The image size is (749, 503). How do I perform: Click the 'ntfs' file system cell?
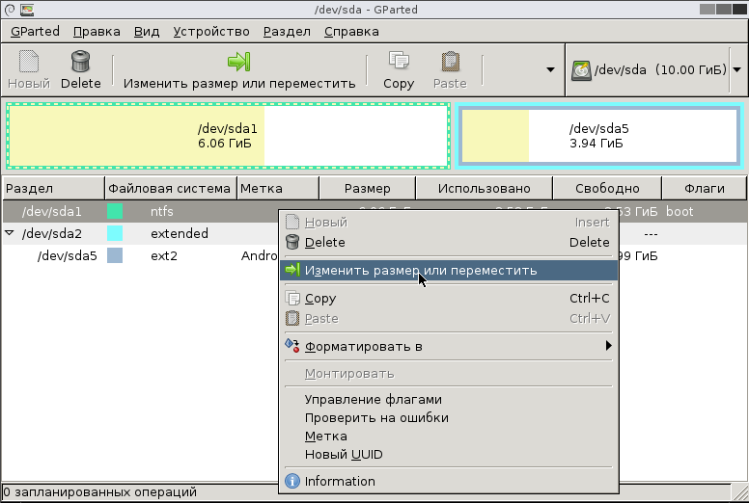[x=161, y=211]
